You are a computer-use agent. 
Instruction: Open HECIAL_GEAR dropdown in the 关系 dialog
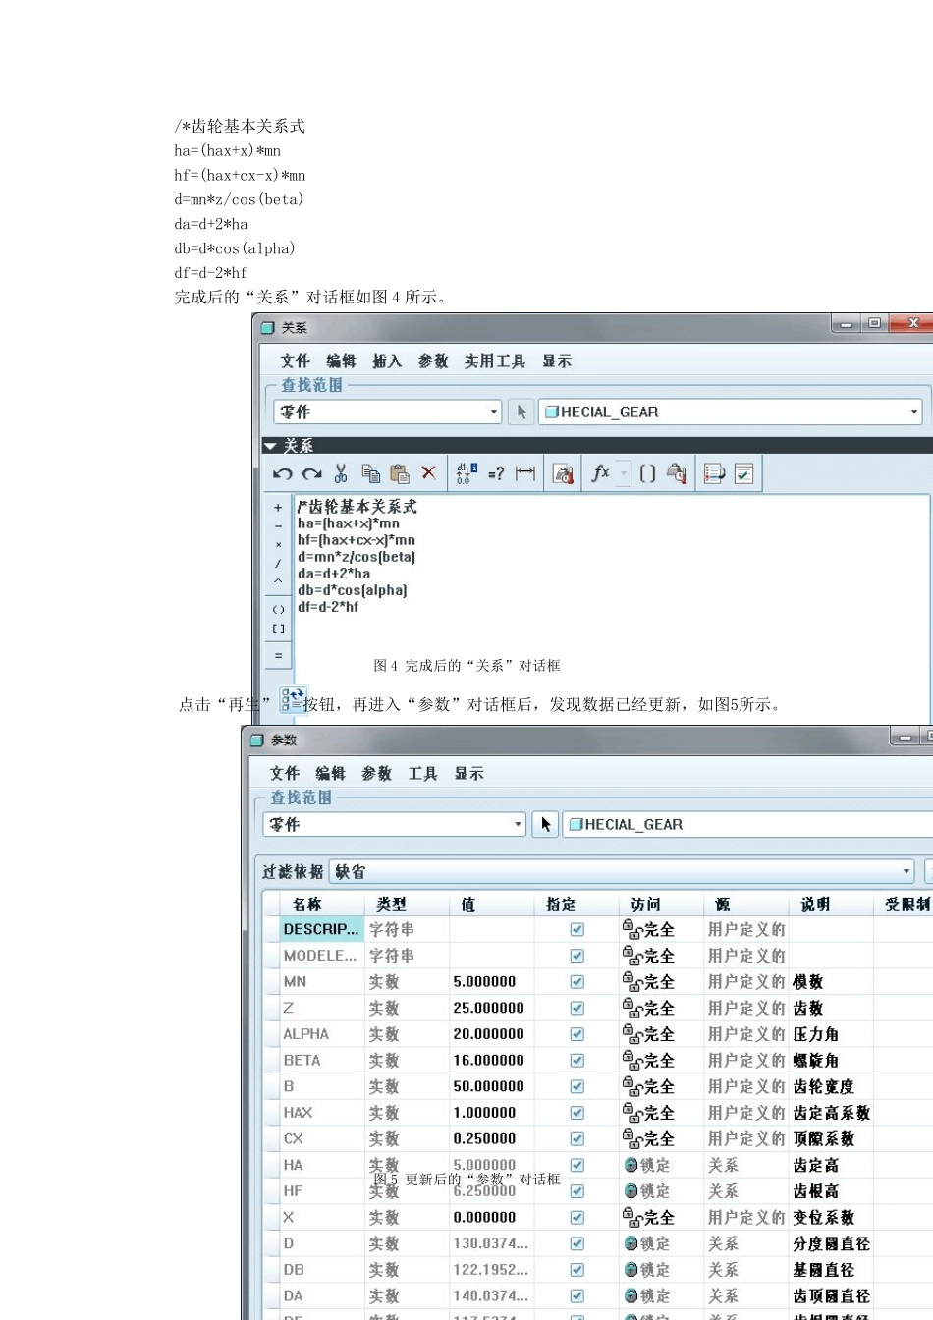pyautogui.click(x=731, y=412)
